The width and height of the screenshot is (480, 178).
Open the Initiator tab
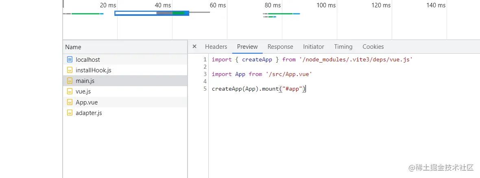coord(314,47)
